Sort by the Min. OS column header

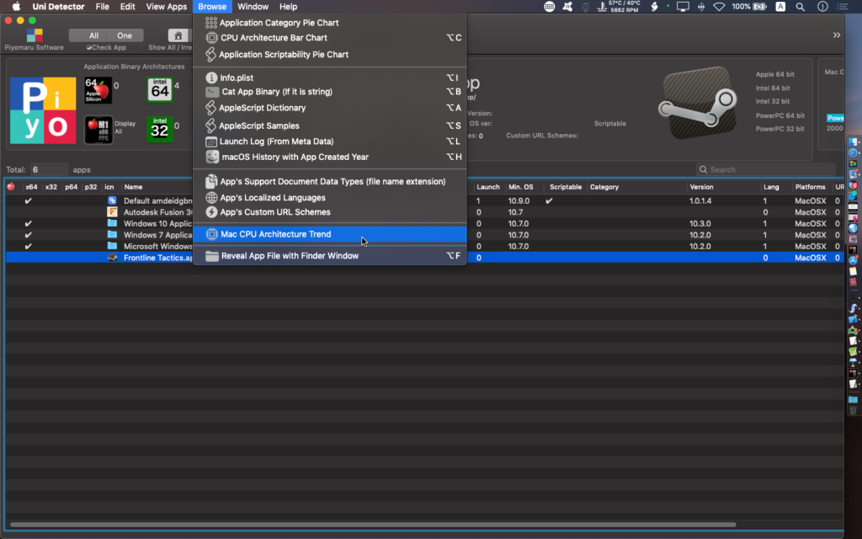pyautogui.click(x=520, y=187)
